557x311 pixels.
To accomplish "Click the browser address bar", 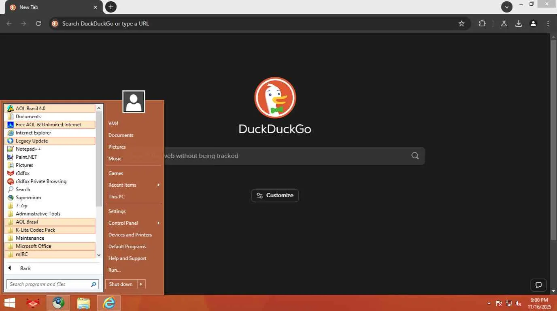I will click(x=259, y=23).
